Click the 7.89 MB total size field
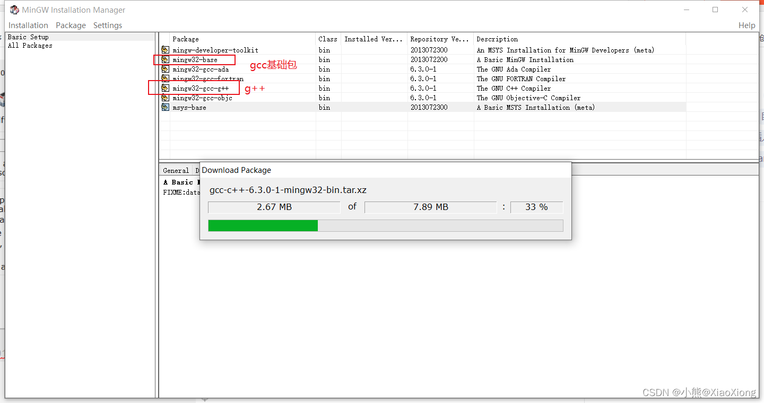Screen dimensions: 764x403 [x=430, y=207]
